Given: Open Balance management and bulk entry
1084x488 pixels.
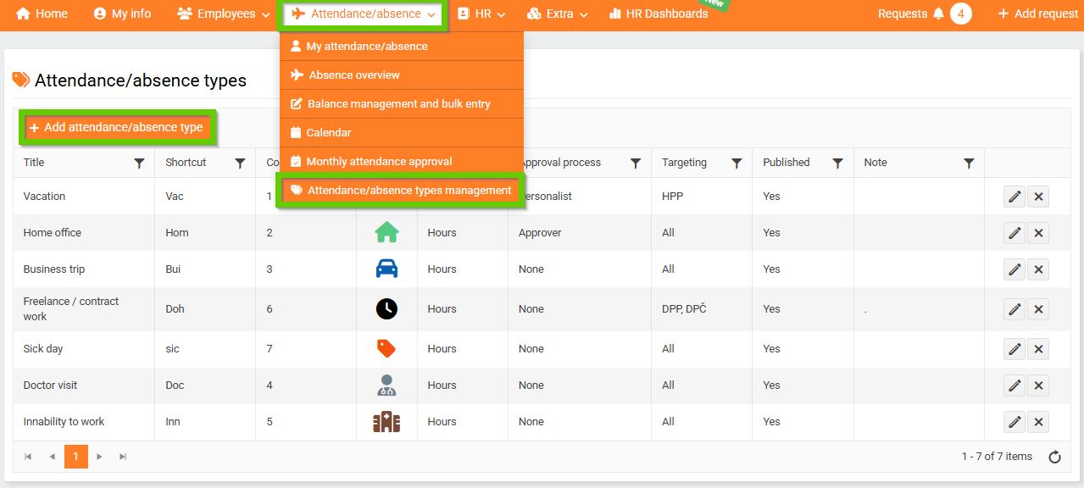Looking at the screenshot, I should 402,104.
